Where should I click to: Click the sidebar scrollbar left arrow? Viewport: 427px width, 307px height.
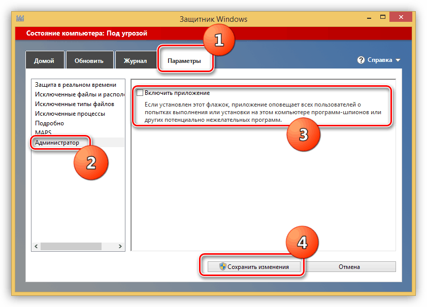(x=36, y=246)
